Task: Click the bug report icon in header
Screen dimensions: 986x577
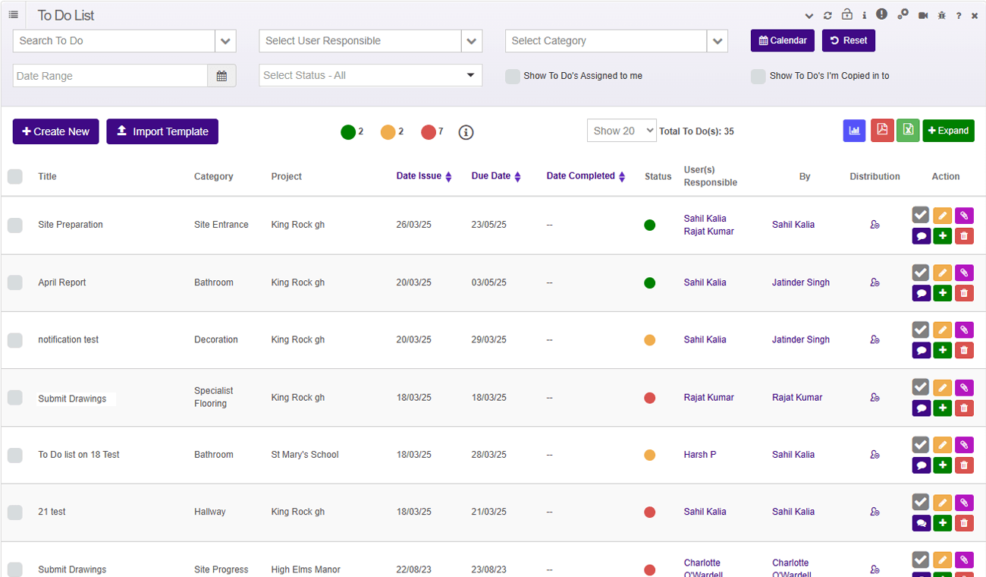Action: click(941, 15)
